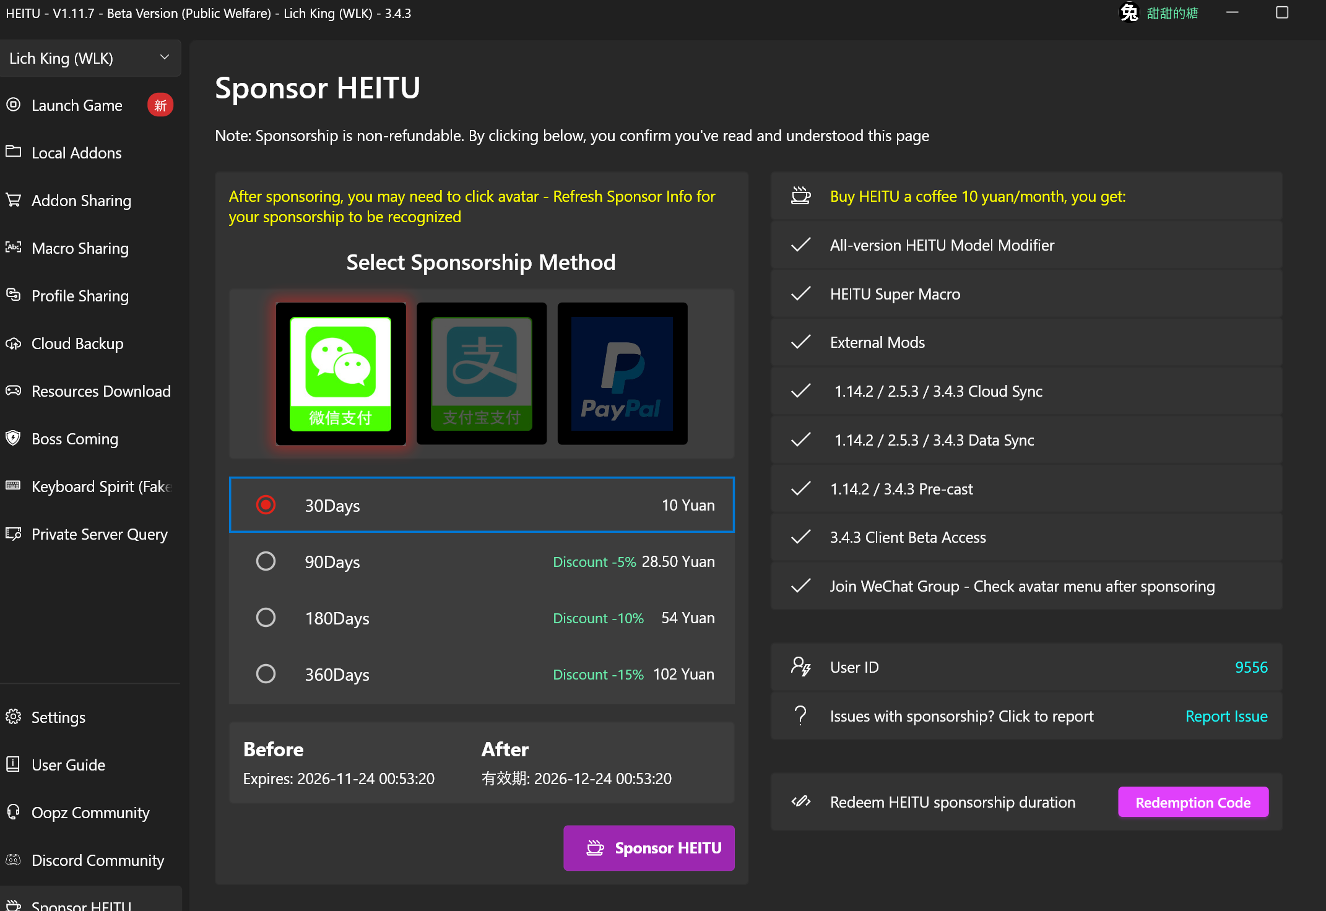This screenshot has height=911, width=1326.
Task: Select PayPal payment method
Action: [622, 374]
